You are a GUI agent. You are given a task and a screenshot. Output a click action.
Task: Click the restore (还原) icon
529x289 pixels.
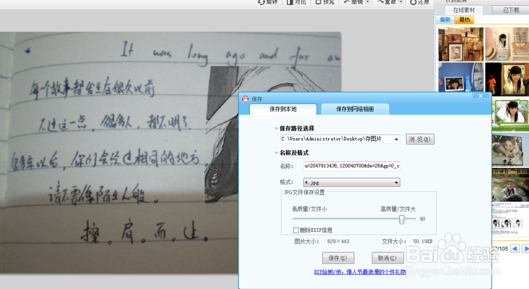(413, 2)
